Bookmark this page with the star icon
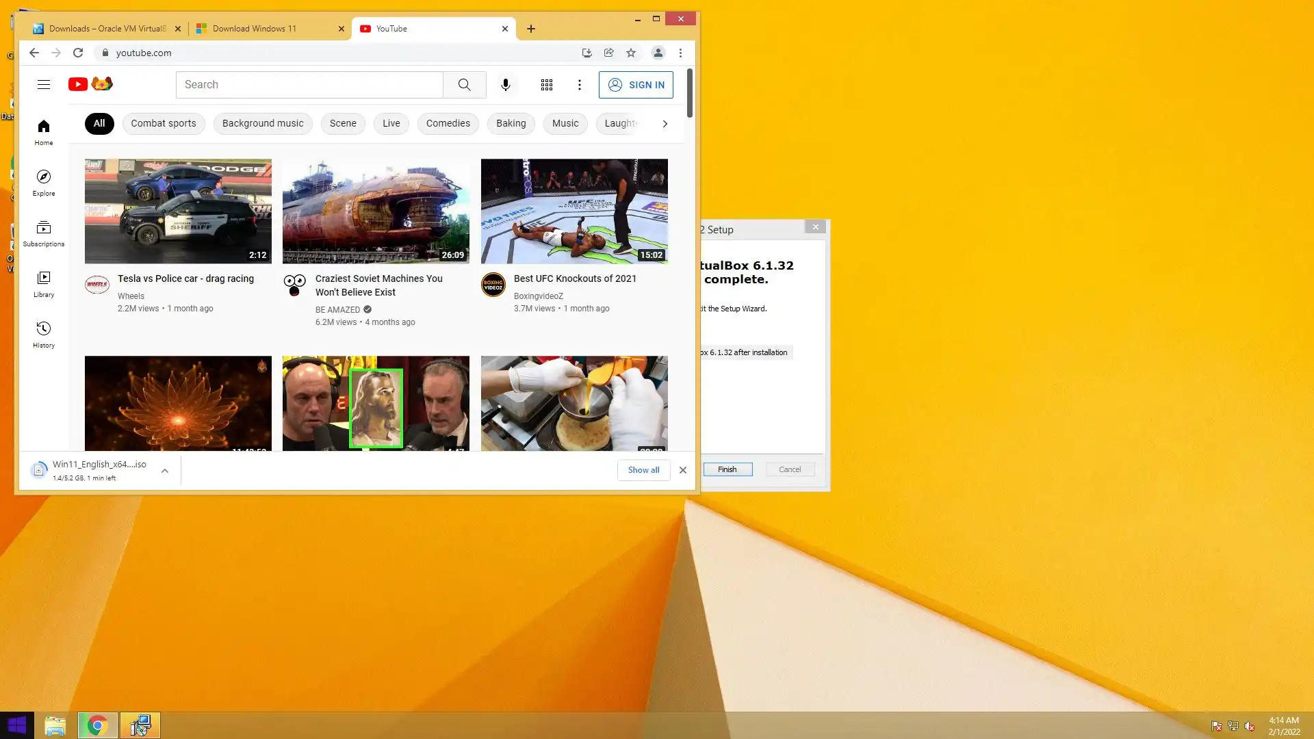 click(631, 53)
